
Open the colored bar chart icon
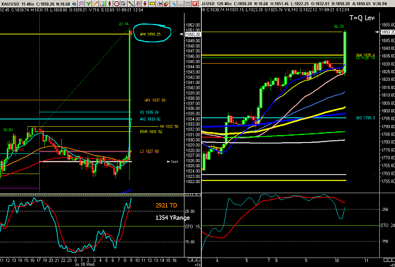[102, 4]
